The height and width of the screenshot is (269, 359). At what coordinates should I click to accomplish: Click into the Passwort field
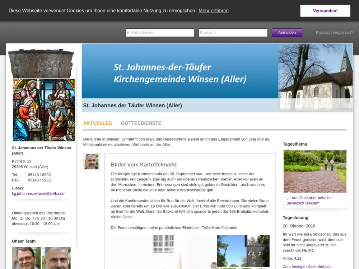(x=233, y=33)
